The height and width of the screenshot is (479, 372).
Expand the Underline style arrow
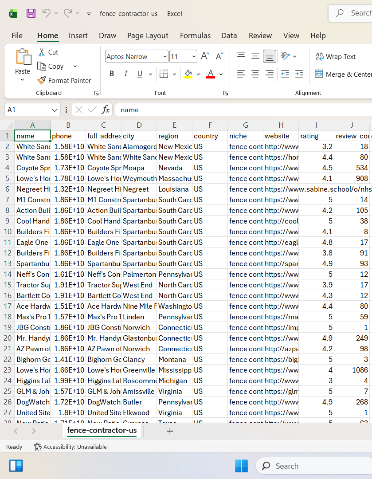[150, 74]
